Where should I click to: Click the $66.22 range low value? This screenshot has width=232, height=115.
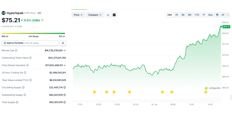(5, 36)
